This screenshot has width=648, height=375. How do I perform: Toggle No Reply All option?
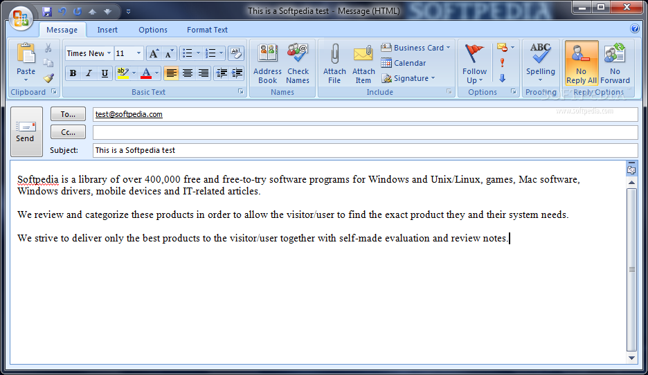coord(582,63)
